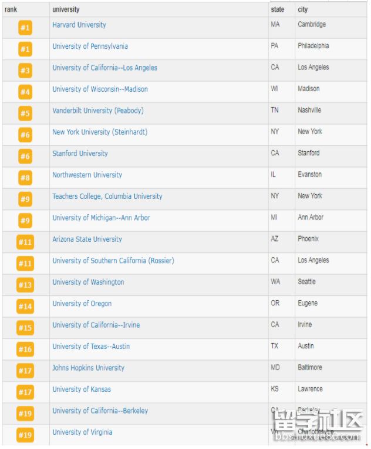This screenshot has width=371, height=449.
Task: Open the University of Pennsylvania link
Action: tap(90, 46)
